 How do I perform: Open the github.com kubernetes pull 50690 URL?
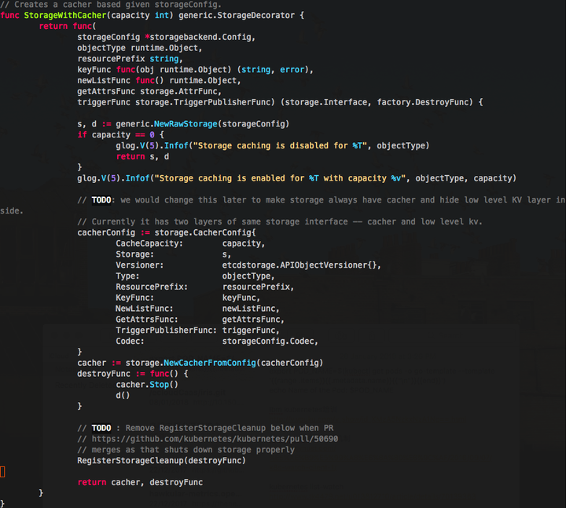pyautogui.click(x=215, y=439)
